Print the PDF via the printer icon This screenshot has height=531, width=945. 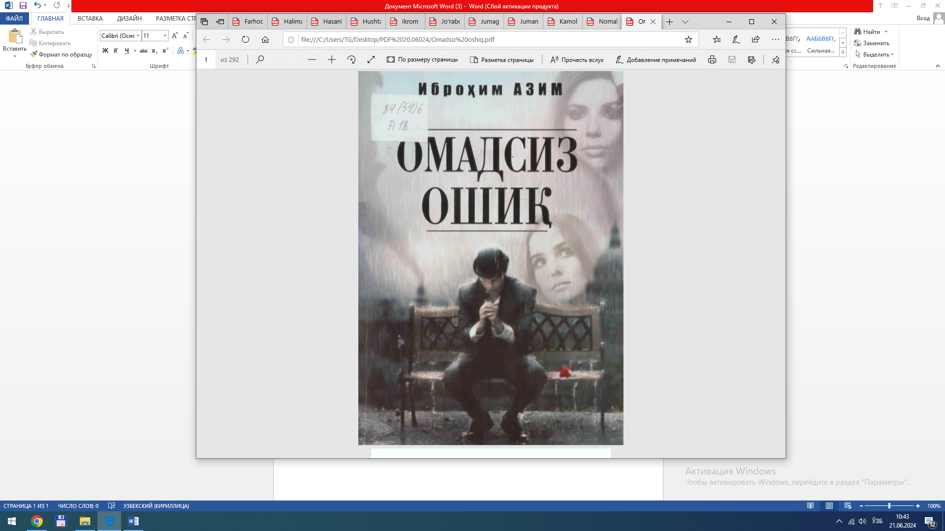pyautogui.click(x=712, y=59)
